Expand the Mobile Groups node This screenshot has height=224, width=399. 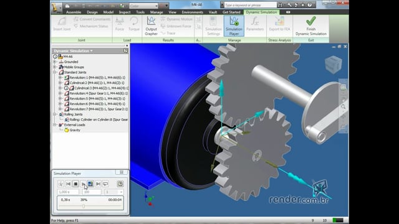54,67
